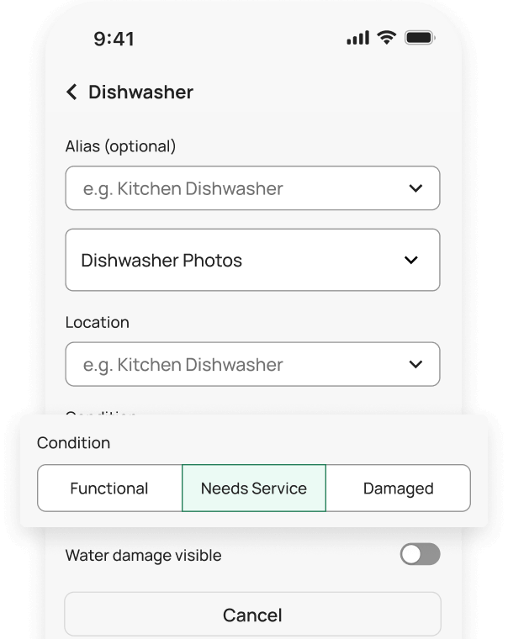
Task: Tap the Wi-Fi status icon
Action: pos(386,38)
